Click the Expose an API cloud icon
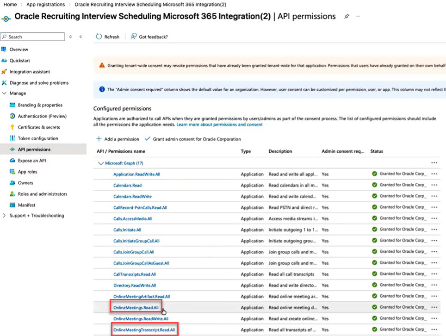 coord(12,161)
